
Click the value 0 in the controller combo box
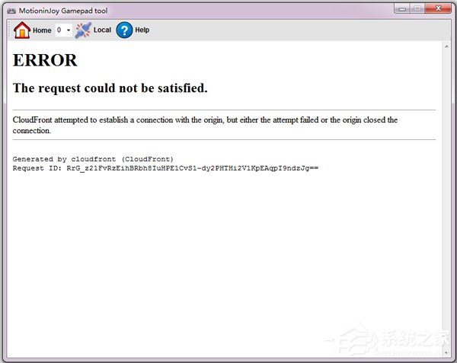[x=59, y=30]
